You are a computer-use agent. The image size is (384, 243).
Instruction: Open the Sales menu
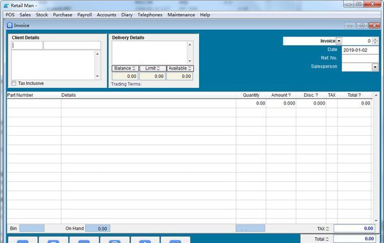25,15
